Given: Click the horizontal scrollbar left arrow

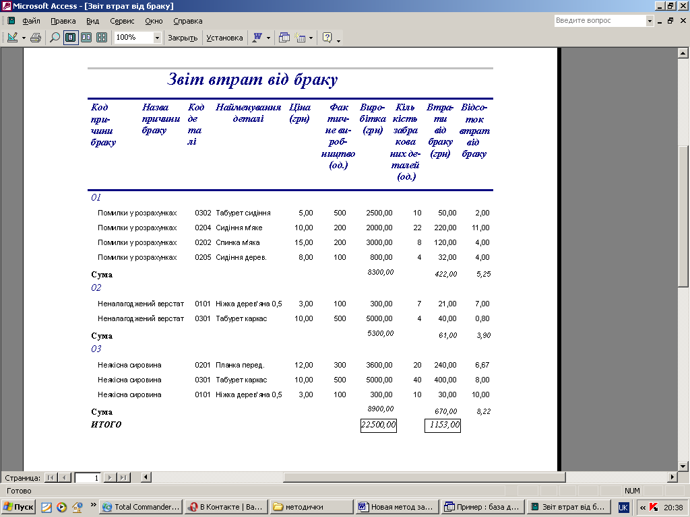Looking at the screenshot, I should pyautogui.click(x=146, y=477).
